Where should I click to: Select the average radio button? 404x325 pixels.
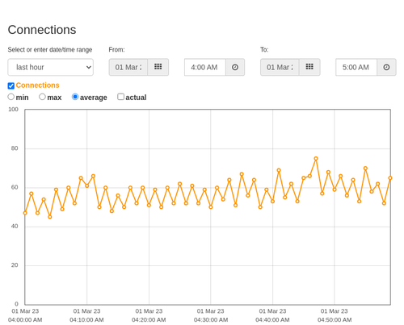tap(75, 97)
